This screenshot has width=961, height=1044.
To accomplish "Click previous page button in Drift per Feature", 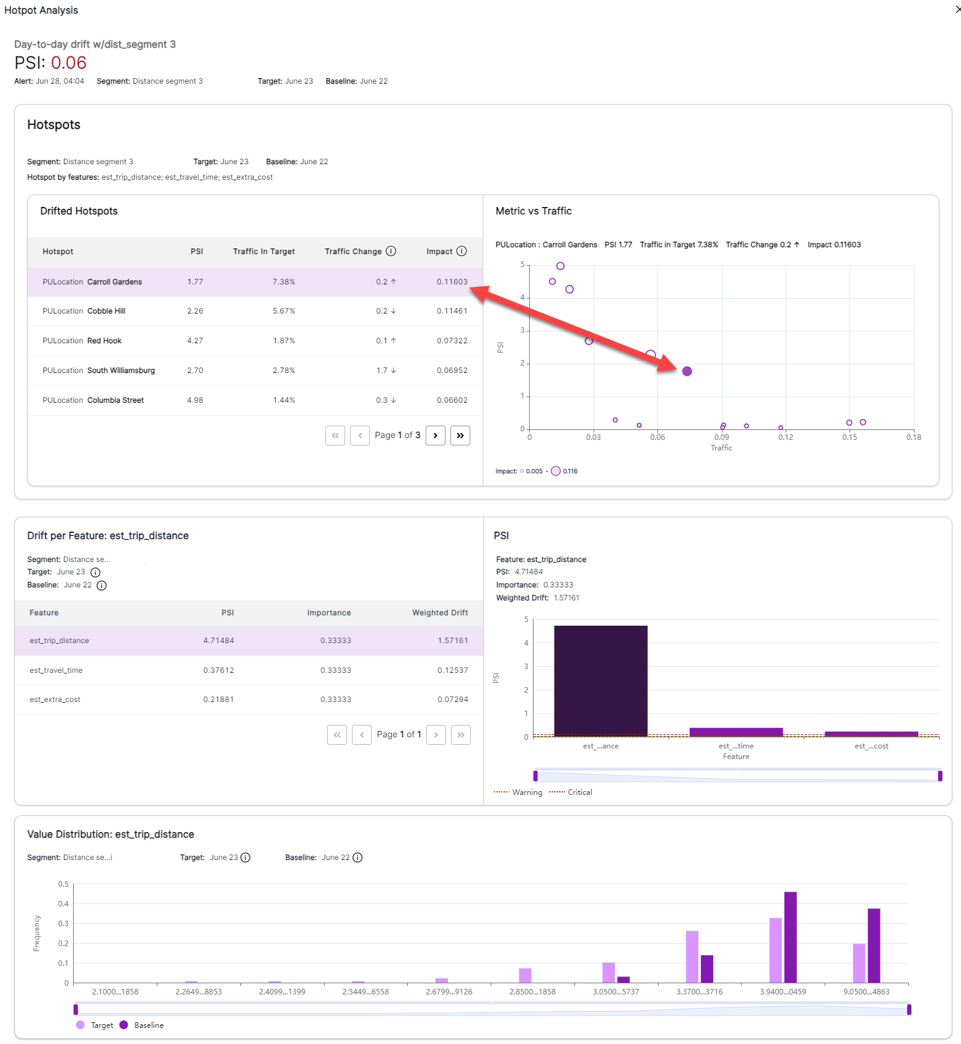I will point(362,735).
